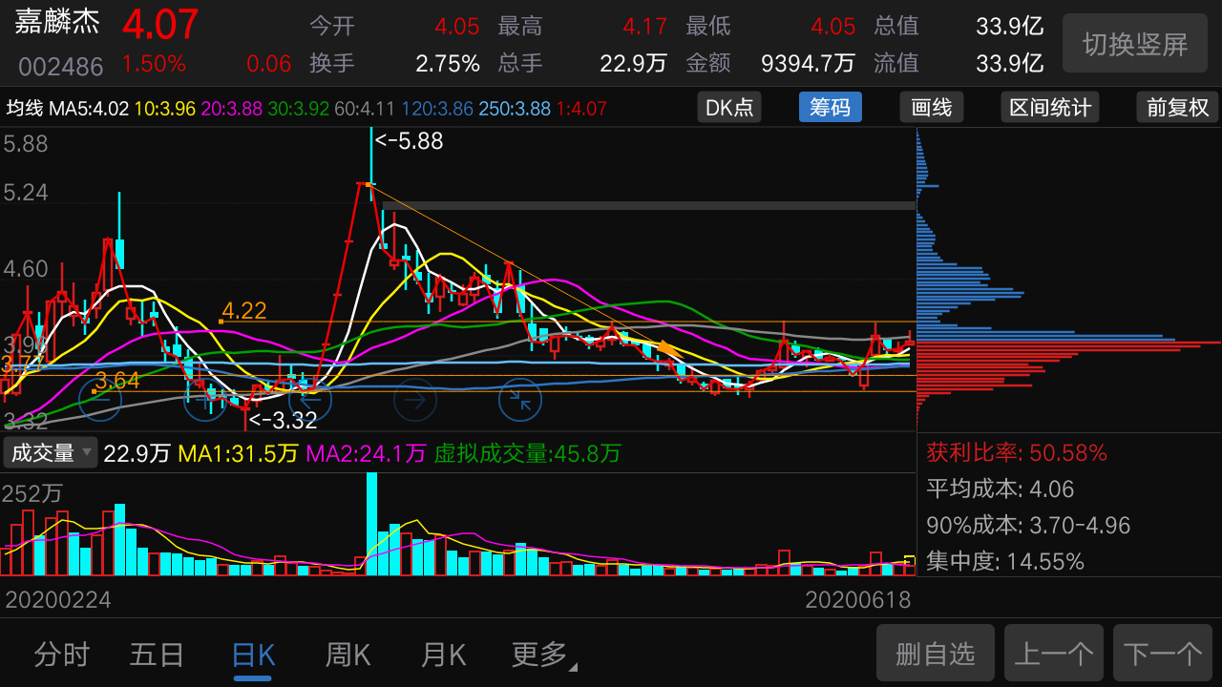
Task: Go to previous stock with 上一个
Action: (1054, 654)
